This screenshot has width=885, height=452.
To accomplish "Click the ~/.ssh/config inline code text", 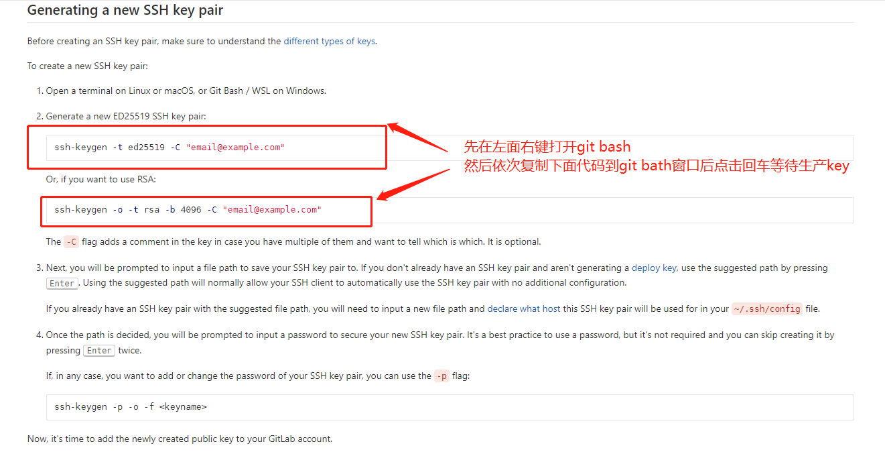I will pos(766,309).
